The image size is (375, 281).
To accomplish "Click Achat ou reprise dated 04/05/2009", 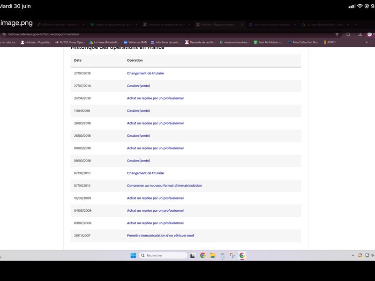I will 155,210.
